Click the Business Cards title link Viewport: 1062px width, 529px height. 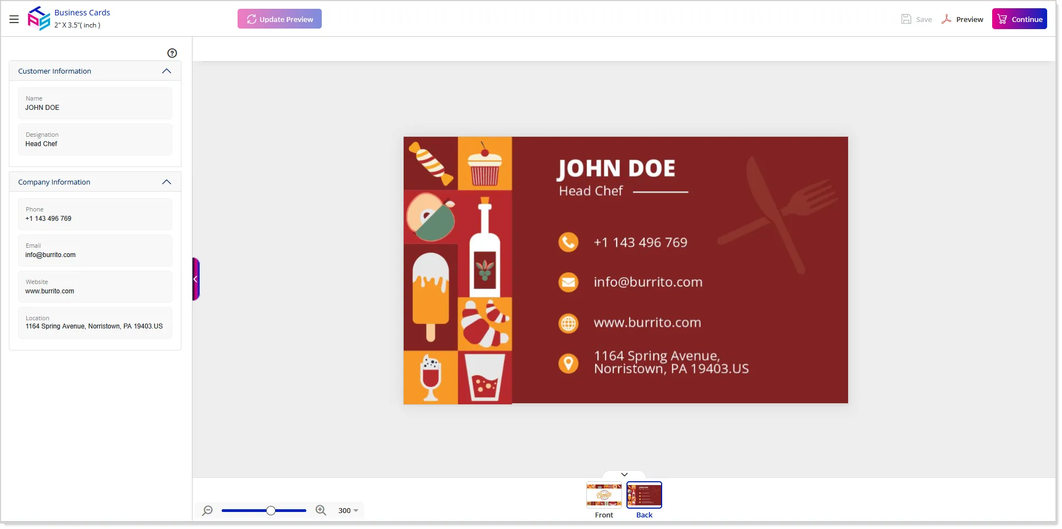pos(82,13)
